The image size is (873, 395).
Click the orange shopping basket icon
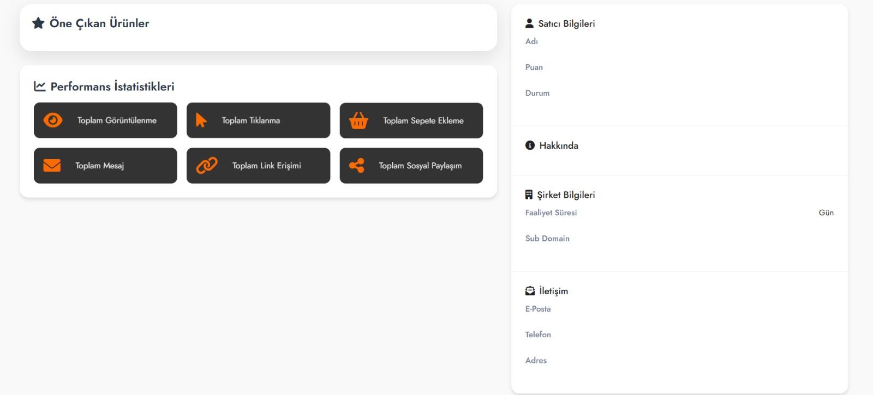358,120
